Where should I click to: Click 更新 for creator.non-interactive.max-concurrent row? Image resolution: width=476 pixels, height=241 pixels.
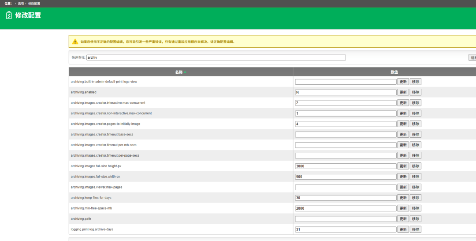point(403,113)
